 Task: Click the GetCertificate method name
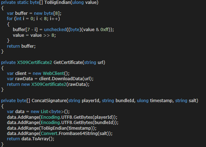click(x=68, y=63)
